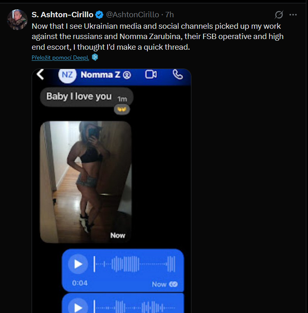The image size is (308, 313).
Task: Click the DeepL logo icon
Action: click(95, 57)
